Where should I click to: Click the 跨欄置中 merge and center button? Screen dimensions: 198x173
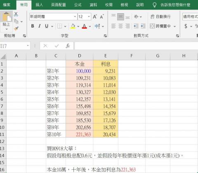[x=160, y=26]
